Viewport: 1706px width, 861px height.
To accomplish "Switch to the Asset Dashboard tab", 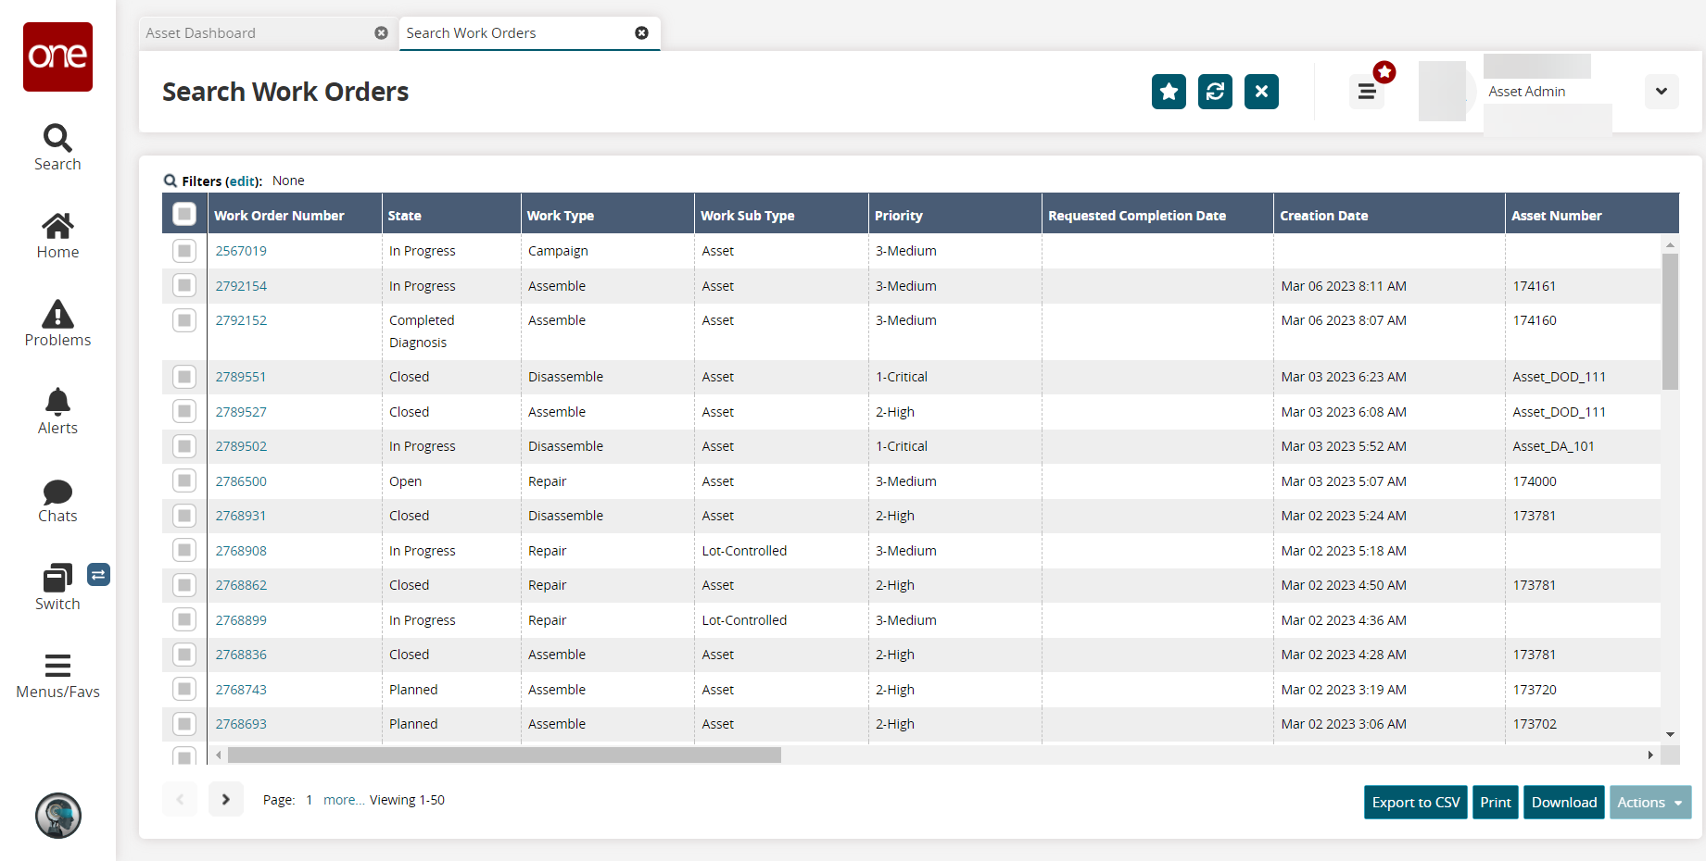I will [201, 33].
